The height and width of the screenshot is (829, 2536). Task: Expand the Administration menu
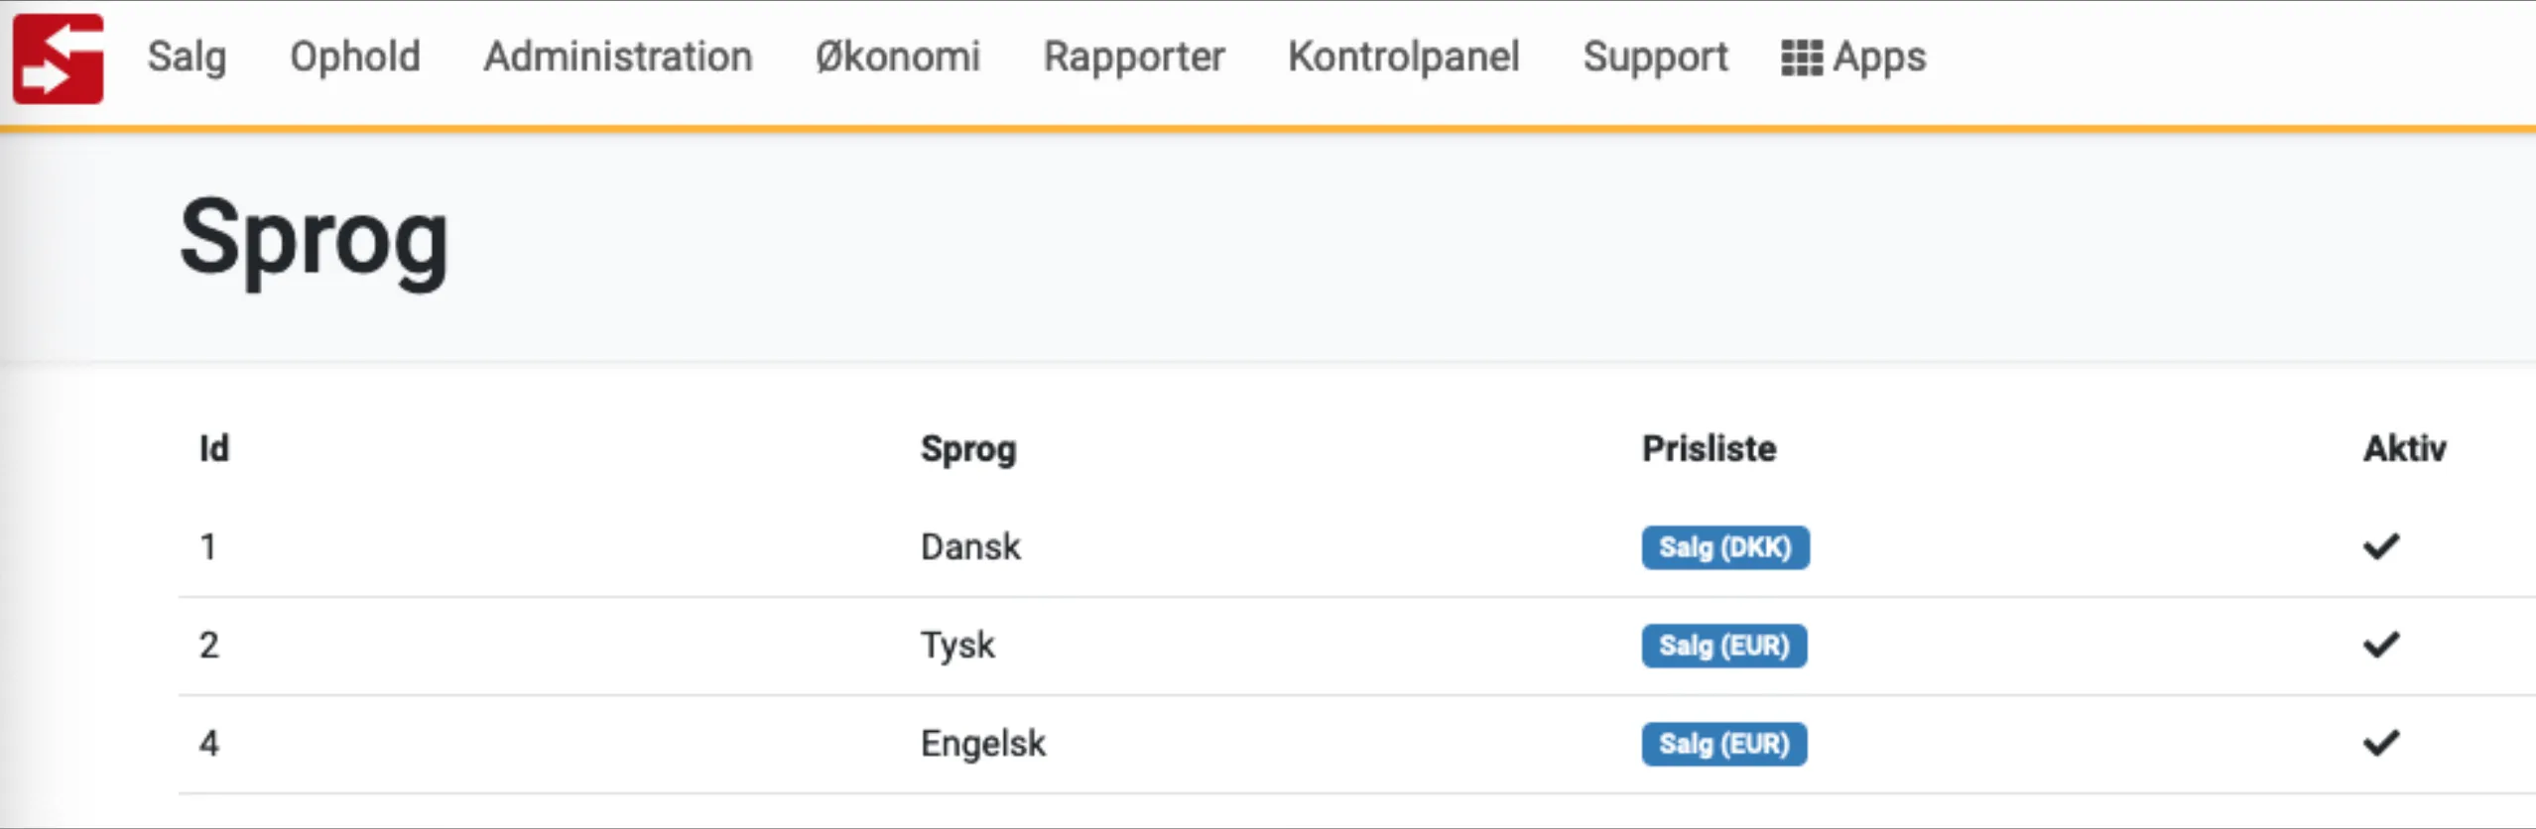coord(617,58)
